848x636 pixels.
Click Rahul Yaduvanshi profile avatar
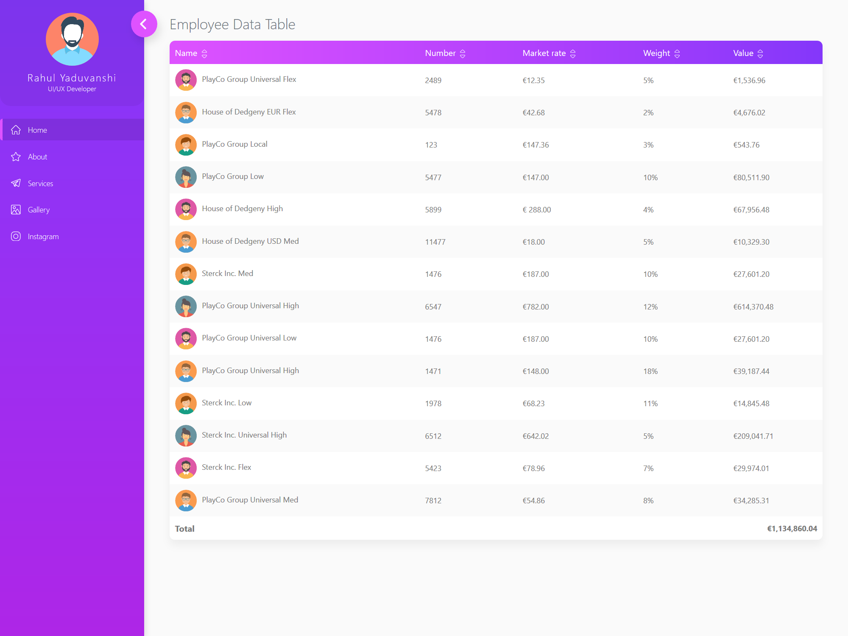click(x=72, y=39)
